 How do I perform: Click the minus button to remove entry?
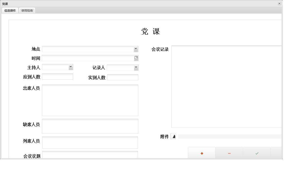(x=229, y=153)
